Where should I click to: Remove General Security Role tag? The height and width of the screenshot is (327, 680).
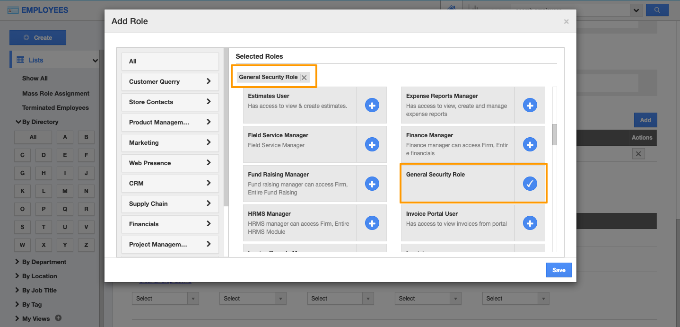click(304, 78)
